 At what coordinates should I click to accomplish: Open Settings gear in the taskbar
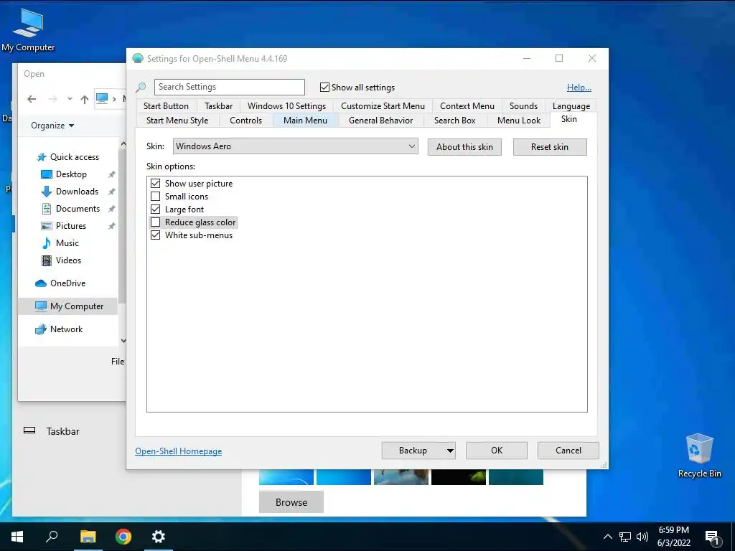[x=159, y=537]
